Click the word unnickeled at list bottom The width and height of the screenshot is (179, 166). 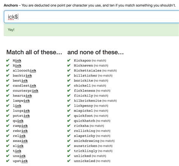85,161
